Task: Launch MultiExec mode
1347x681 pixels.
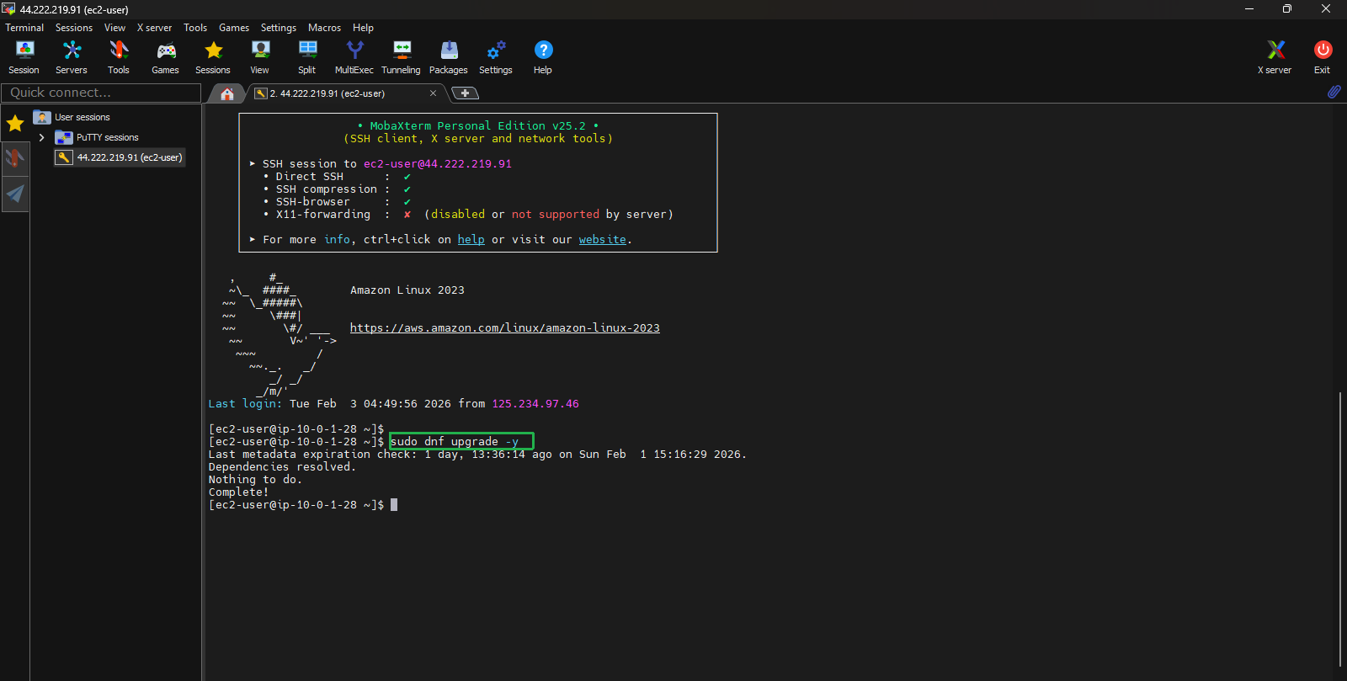Action: (x=354, y=57)
